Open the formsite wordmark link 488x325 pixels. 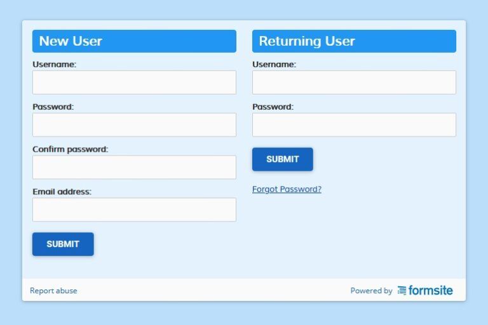coord(430,290)
